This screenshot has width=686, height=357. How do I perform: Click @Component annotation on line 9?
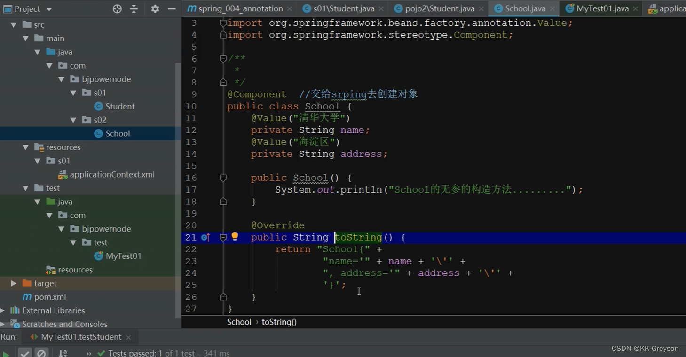pyautogui.click(x=257, y=94)
